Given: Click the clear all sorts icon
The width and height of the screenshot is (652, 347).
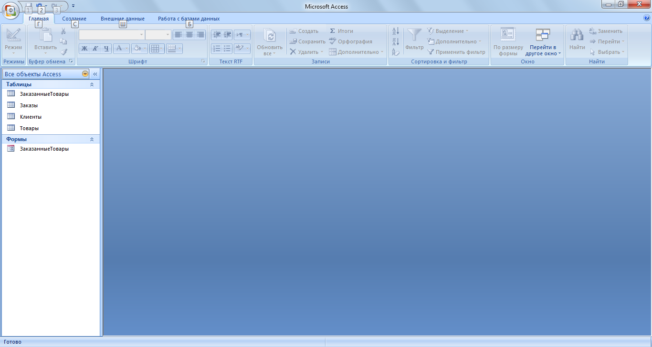Looking at the screenshot, I should [396, 52].
